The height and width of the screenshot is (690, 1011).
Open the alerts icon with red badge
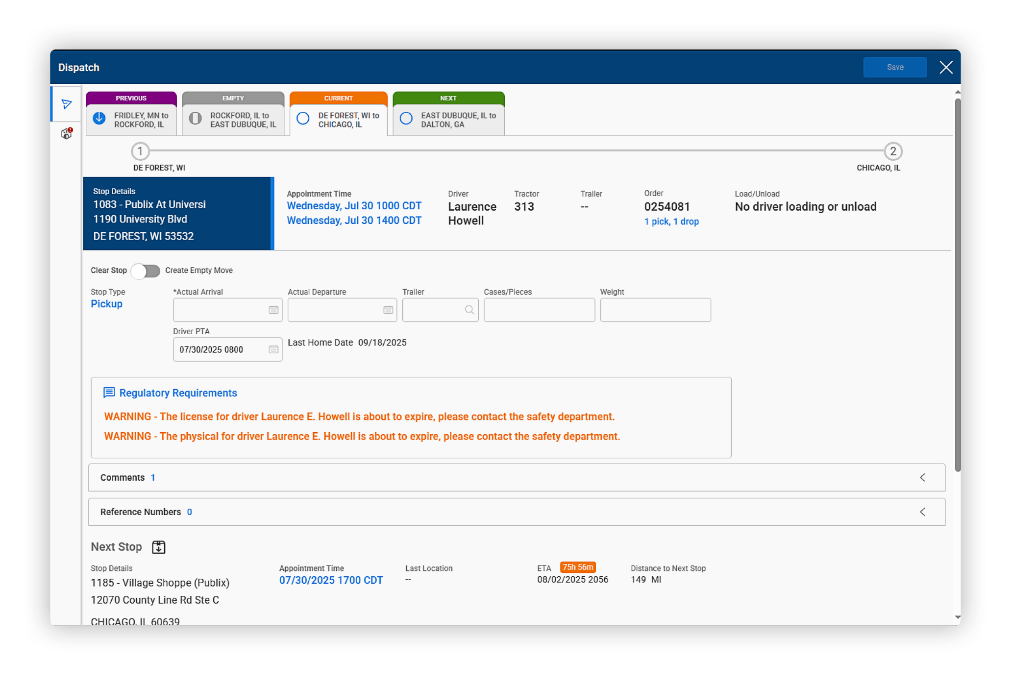click(x=66, y=132)
